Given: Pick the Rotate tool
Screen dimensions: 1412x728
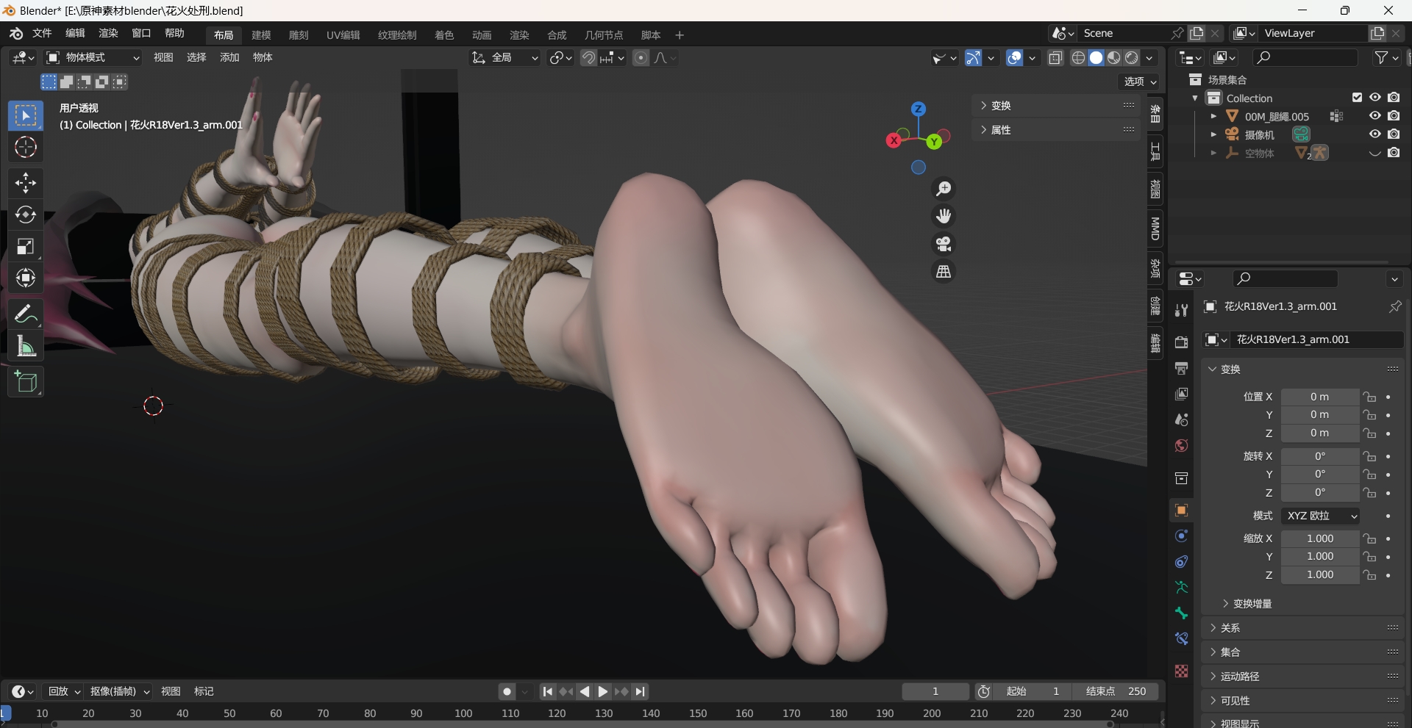Looking at the screenshot, I should tap(26, 215).
